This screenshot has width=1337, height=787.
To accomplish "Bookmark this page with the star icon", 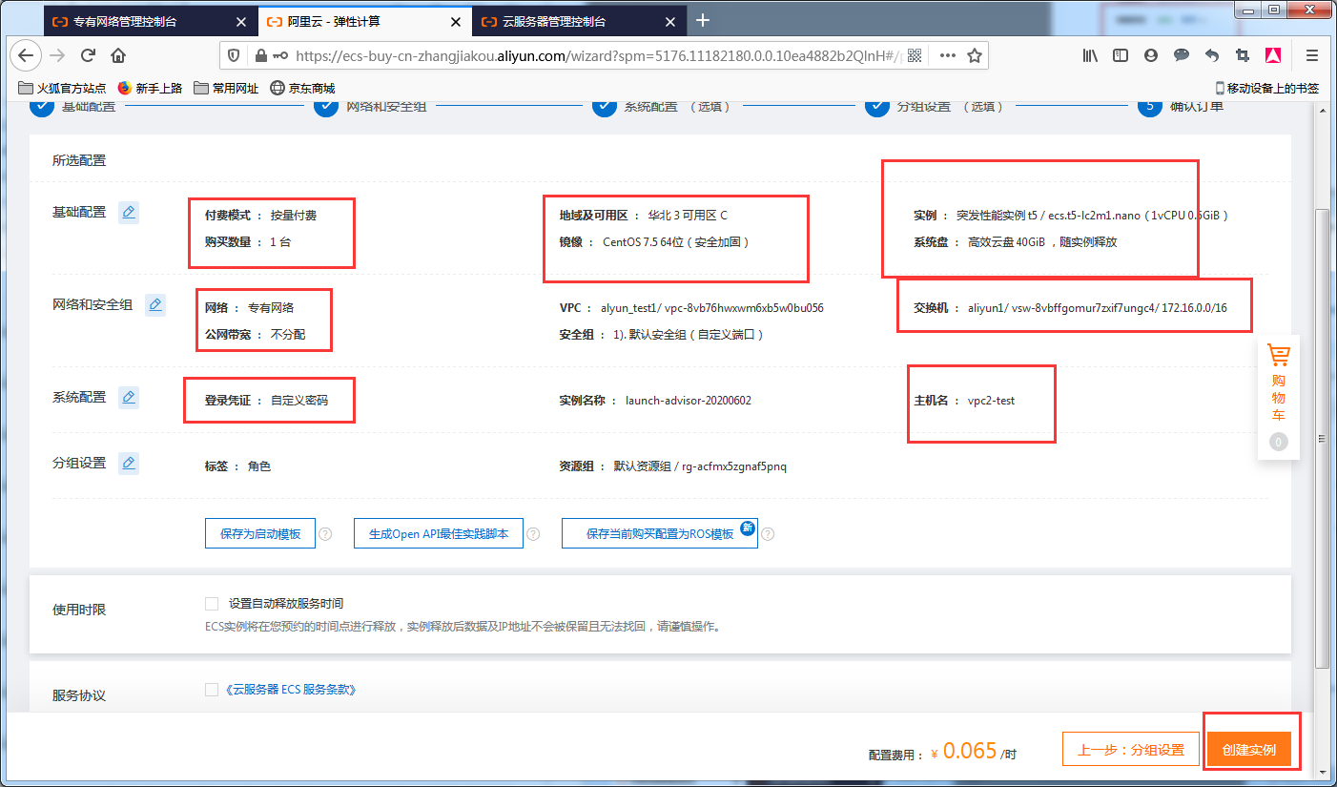I will coord(974,55).
